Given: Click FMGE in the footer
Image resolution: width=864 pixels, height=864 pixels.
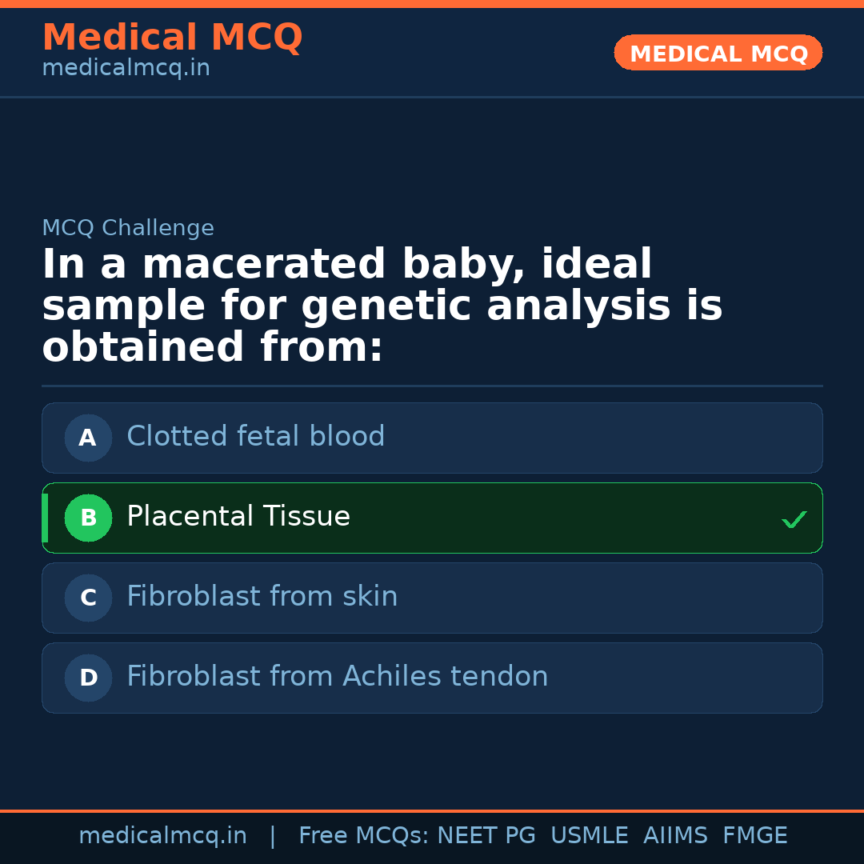Looking at the screenshot, I should point(754,836).
